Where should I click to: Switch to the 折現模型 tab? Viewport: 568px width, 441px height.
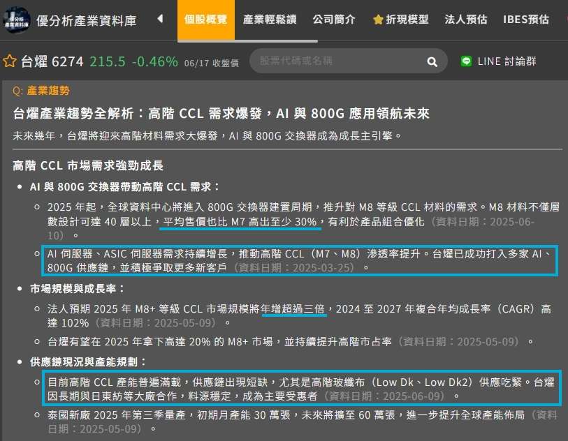click(x=401, y=20)
